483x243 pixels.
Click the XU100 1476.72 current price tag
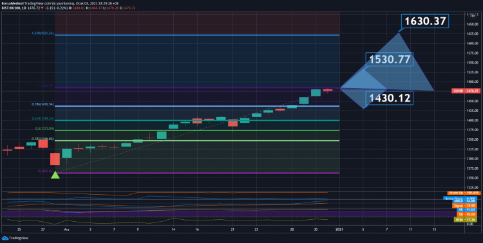click(x=466, y=91)
